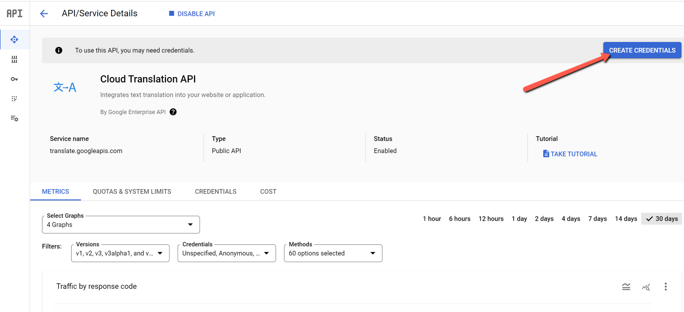Open Enabled APIs dashboard sidebar icon
This screenshot has width=684, height=312.
click(x=14, y=39)
